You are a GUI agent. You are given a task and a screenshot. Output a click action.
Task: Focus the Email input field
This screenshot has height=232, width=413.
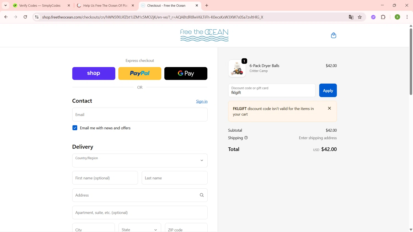click(140, 115)
